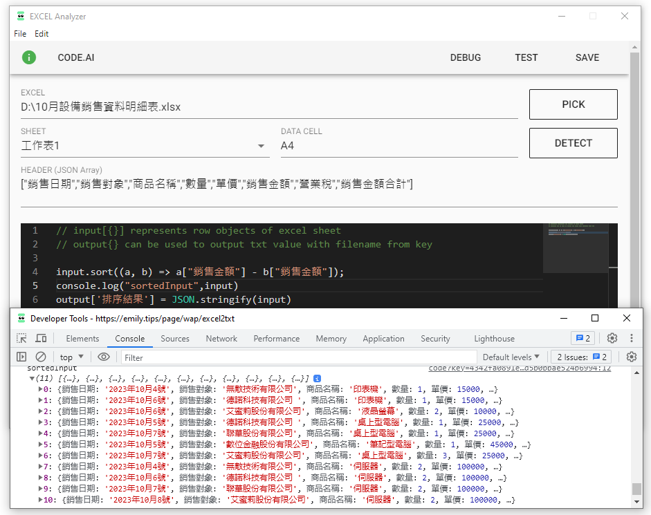Switch to the Lighthouse tab
This screenshot has width=651, height=515.
(x=494, y=339)
